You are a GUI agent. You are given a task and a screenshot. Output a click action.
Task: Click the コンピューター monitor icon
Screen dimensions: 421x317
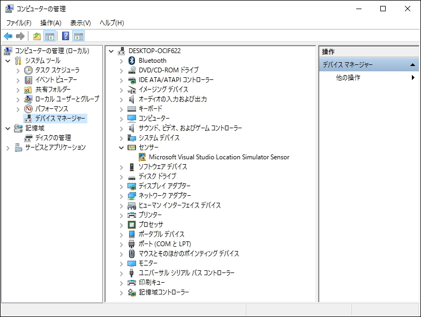coord(132,119)
